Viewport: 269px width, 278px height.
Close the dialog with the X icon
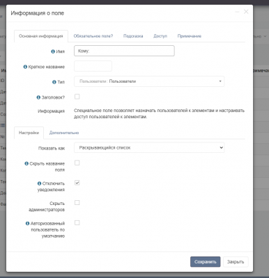pos(246,12)
